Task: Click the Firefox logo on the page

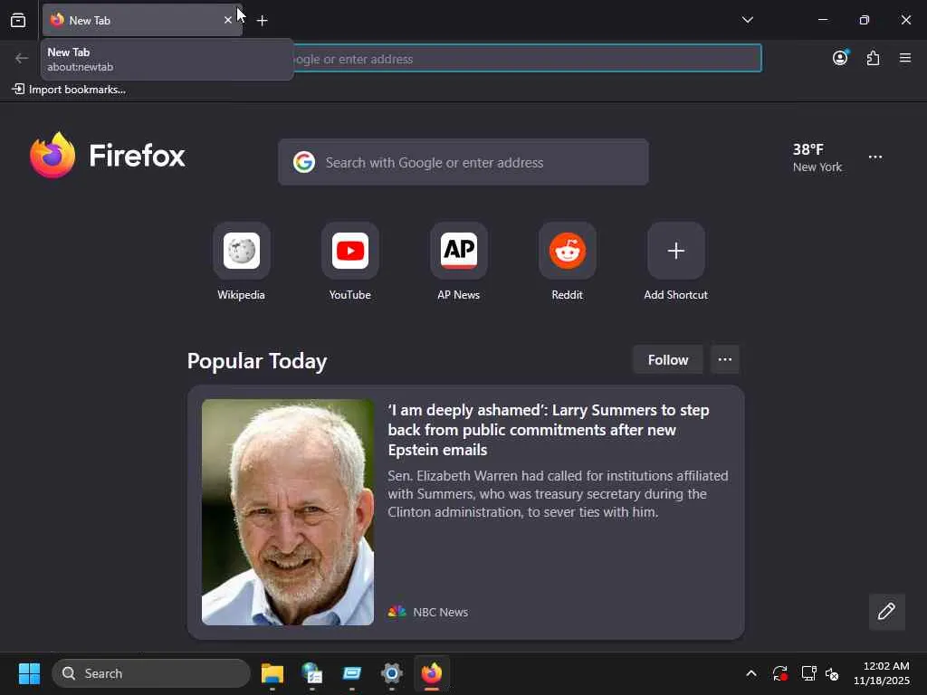Action: 108,156
